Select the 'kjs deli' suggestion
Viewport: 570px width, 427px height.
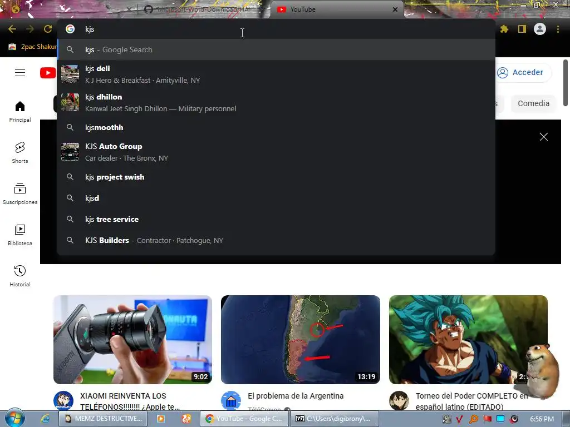coord(276,75)
